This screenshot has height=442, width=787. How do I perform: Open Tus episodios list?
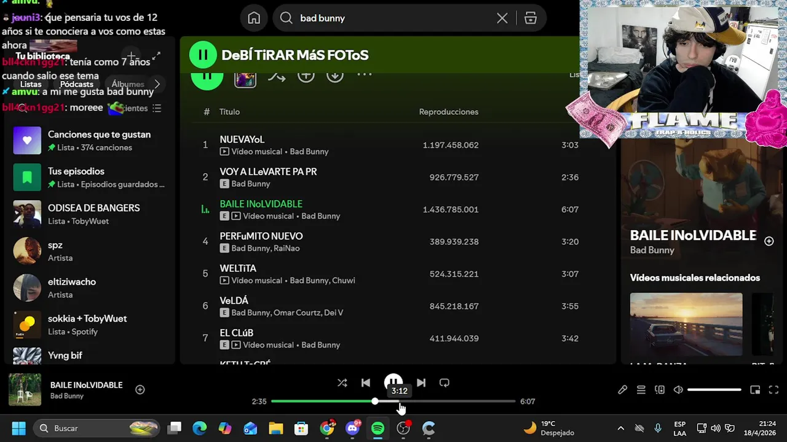(90, 177)
